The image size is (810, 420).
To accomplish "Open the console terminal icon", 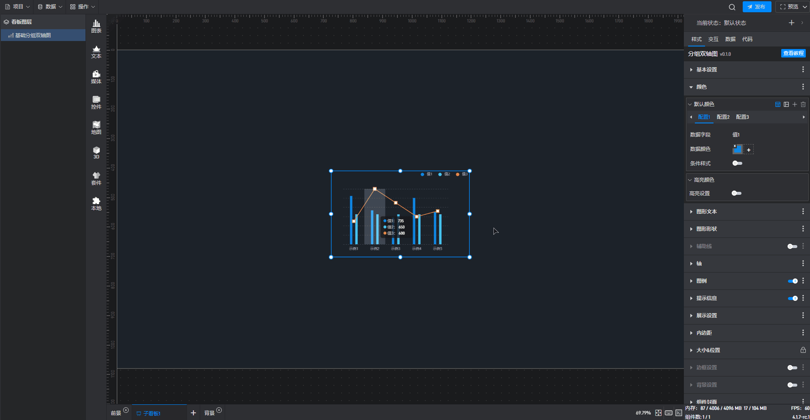I will pyautogui.click(x=679, y=413).
